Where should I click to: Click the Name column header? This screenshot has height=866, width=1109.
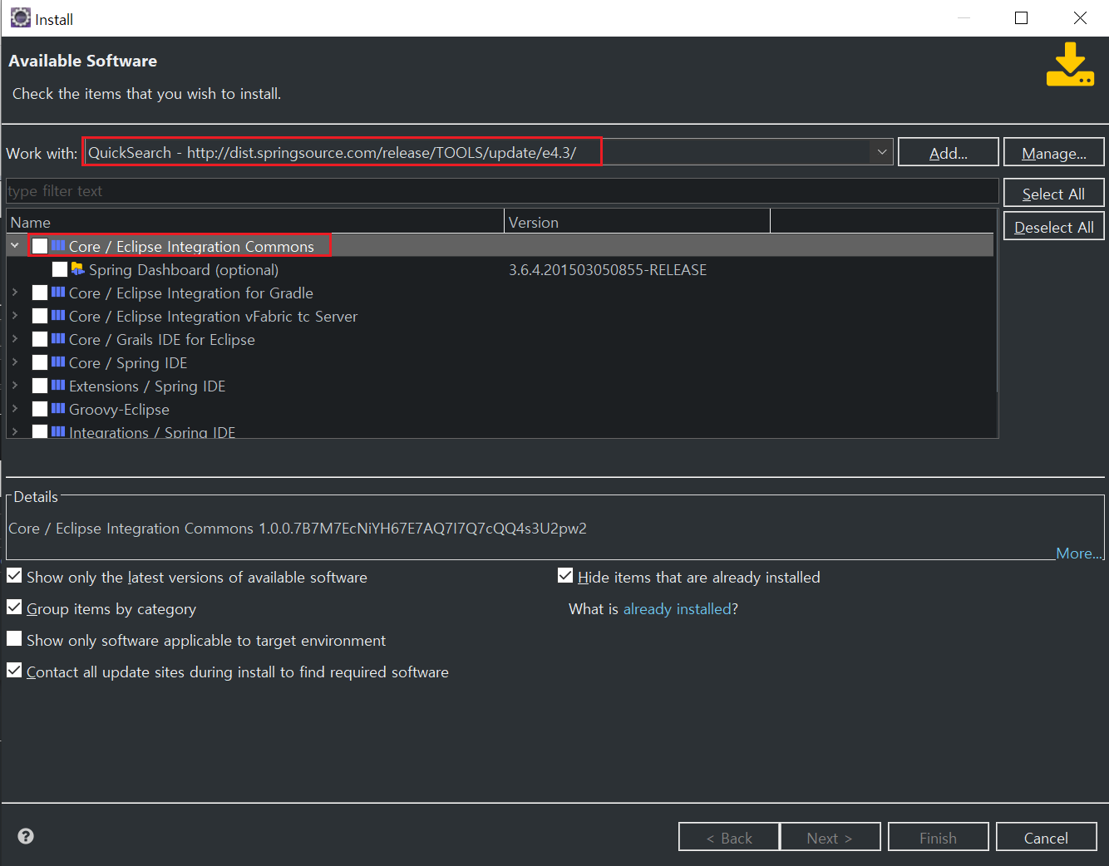(255, 222)
